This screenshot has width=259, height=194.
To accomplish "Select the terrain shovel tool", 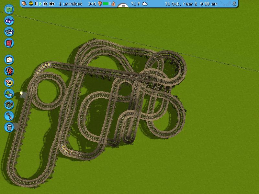I will pos(9,116).
